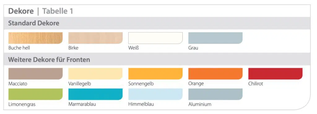The width and height of the screenshot is (317, 114).
Task: Click the Marmarablau label text
Action: (82, 104)
